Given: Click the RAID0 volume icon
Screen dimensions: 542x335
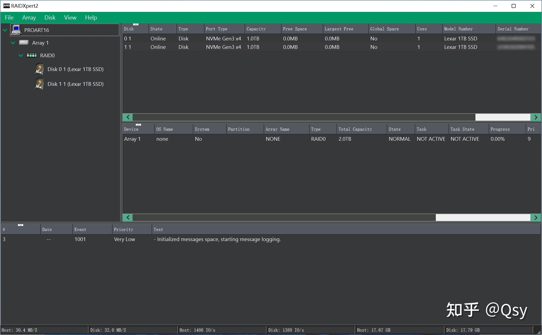Looking at the screenshot, I should point(31,55).
